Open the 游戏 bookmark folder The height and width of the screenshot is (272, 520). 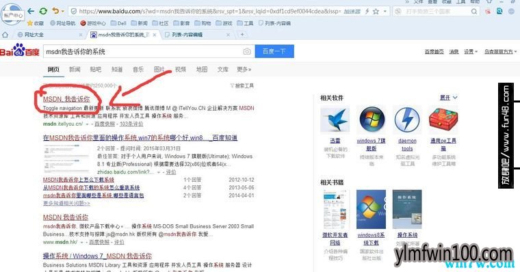click(x=224, y=23)
